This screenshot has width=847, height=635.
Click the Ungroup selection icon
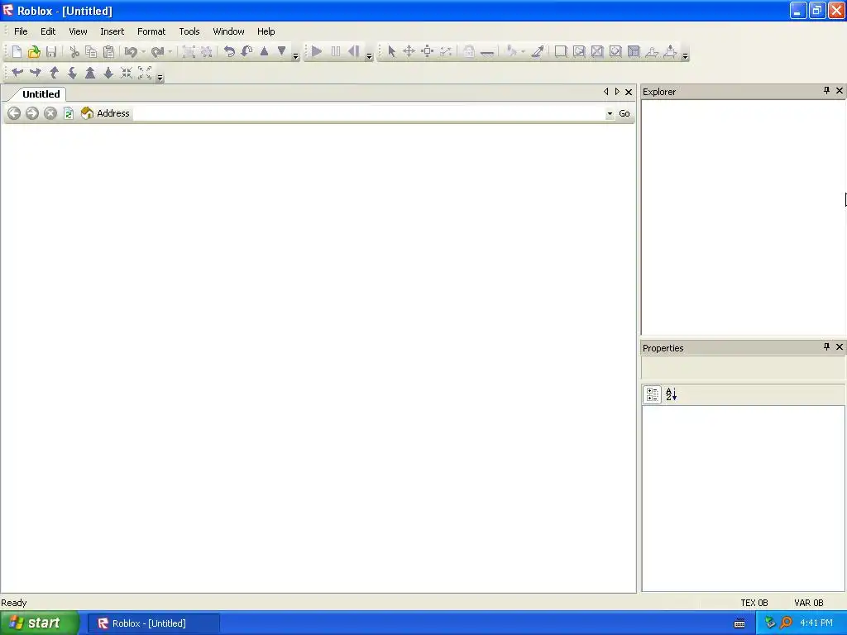pos(206,52)
